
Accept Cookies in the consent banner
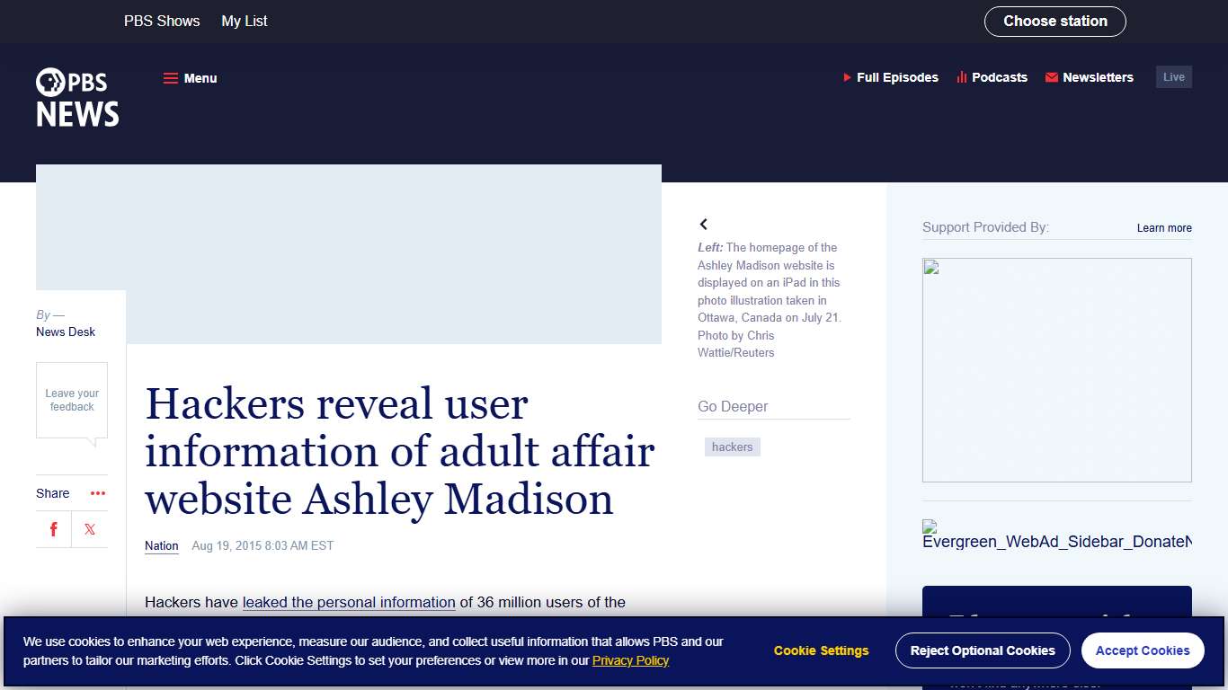coord(1143,650)
